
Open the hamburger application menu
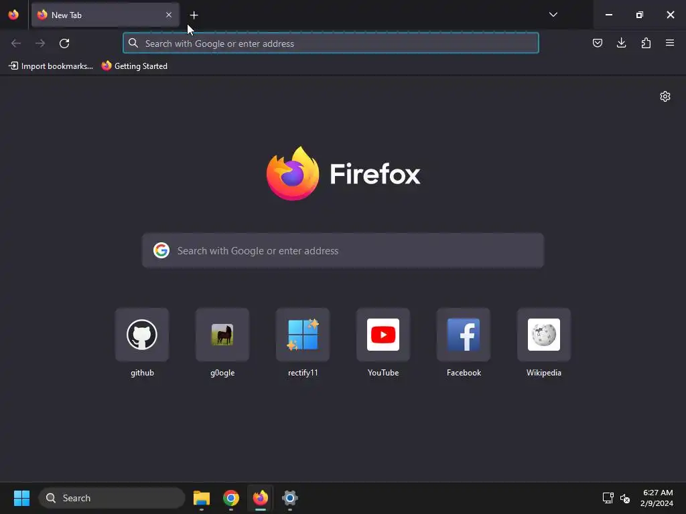pos(670,43)
